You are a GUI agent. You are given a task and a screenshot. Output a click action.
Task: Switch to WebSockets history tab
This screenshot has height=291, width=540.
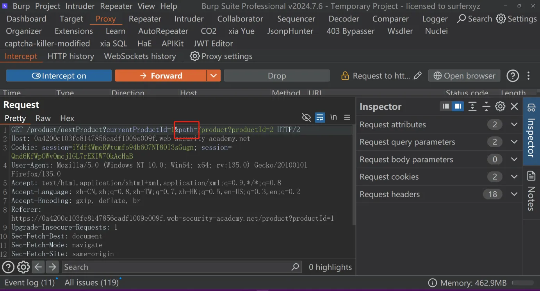click(140, 56)
